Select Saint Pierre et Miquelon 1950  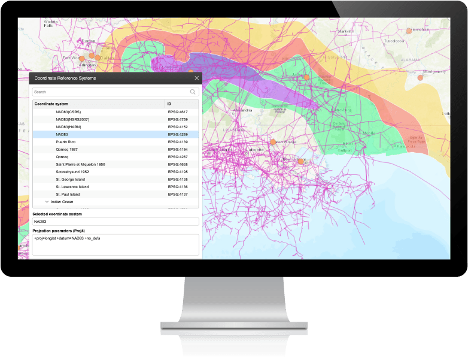(80, 164)
